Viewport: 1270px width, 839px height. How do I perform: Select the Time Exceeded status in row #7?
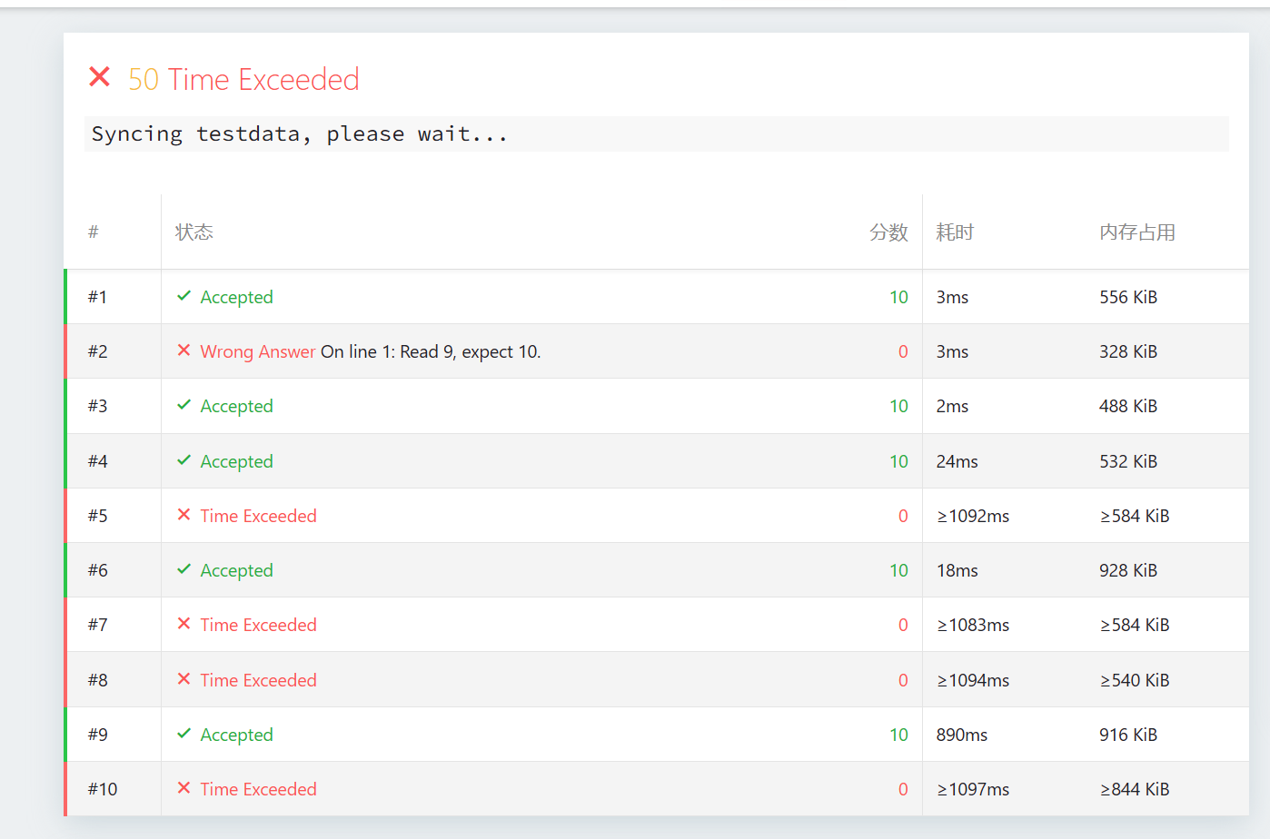[258, 625]
